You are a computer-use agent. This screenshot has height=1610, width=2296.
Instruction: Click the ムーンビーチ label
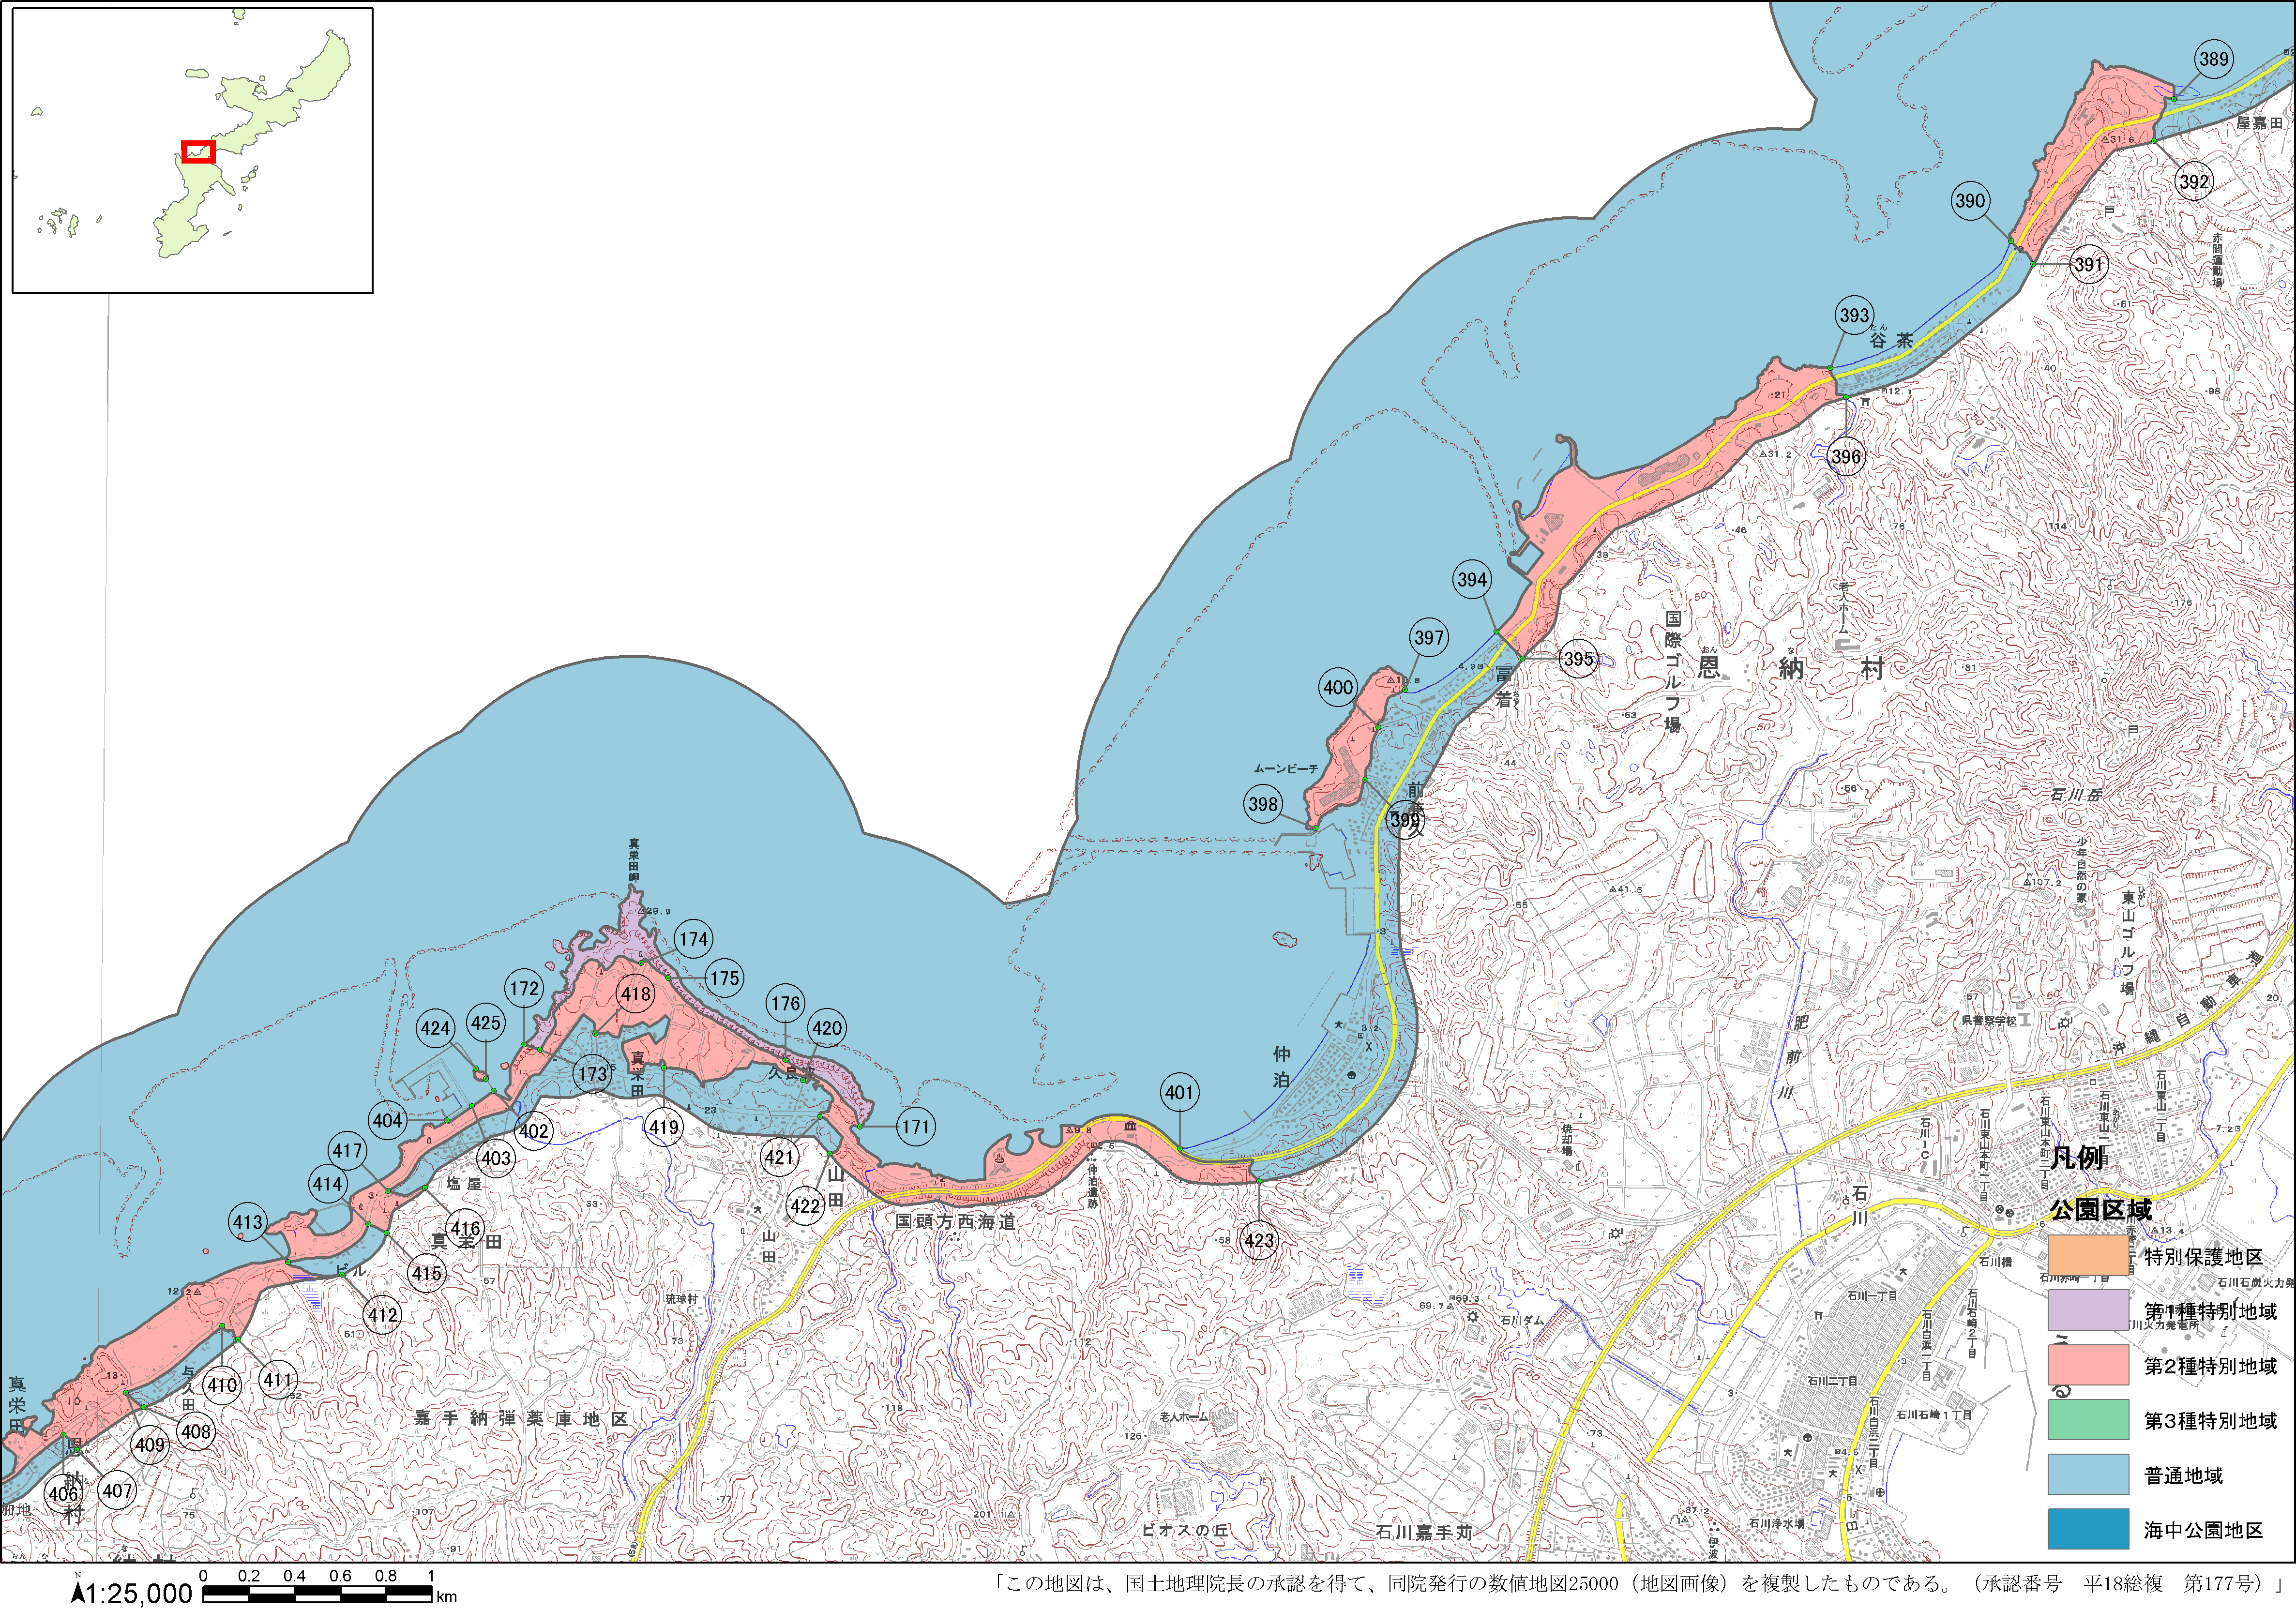click(x=1286, y=769)
